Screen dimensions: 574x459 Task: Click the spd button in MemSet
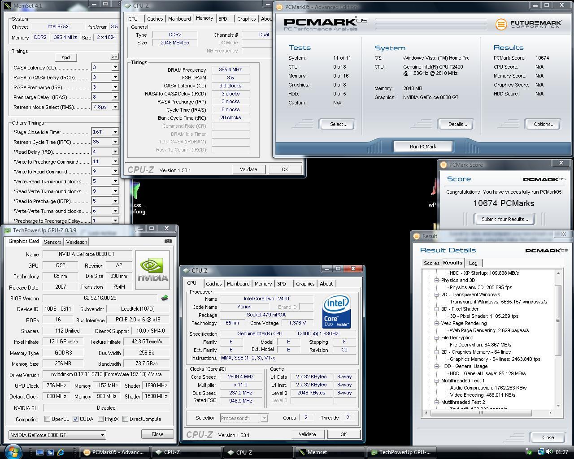(65, 57)
